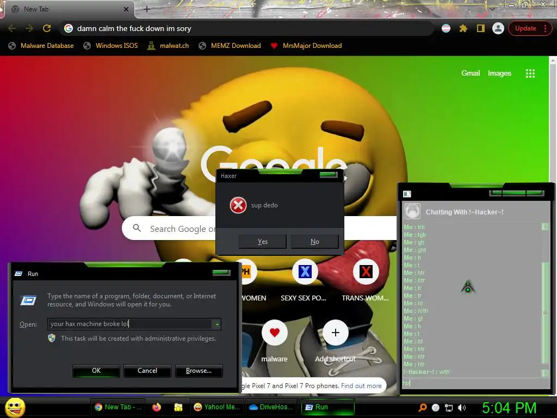557x418 pixels.
Task: Click No in Haxer dialog
Action: coord(315,241)
